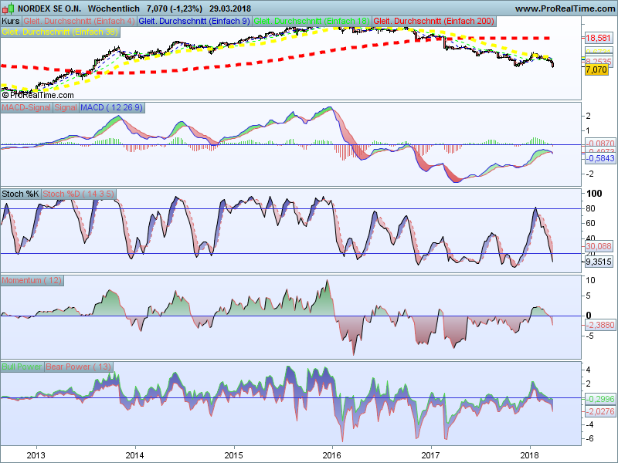Click the Stoch %D ( 14 3 5) label

click(x=79, y=194)
